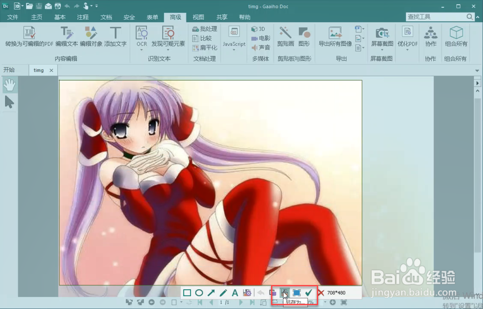This screenshot has height=309, width=483.
Task: Switch to the 共享 ribbon tab
Action: click(222, 17)
